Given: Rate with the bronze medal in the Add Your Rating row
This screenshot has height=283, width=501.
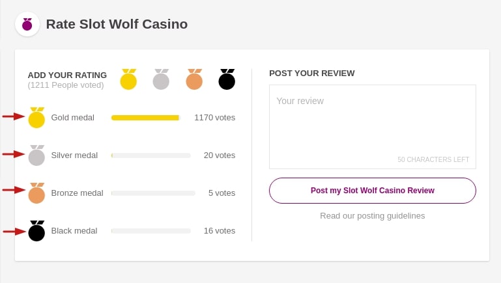Looking at the screenshot, I should click(194, 80).
